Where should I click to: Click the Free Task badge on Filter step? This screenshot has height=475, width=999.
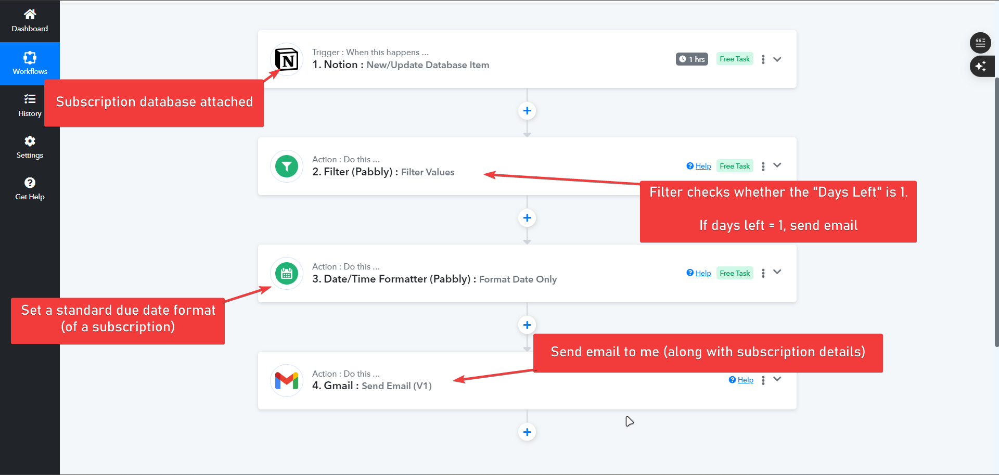point(735,166)
